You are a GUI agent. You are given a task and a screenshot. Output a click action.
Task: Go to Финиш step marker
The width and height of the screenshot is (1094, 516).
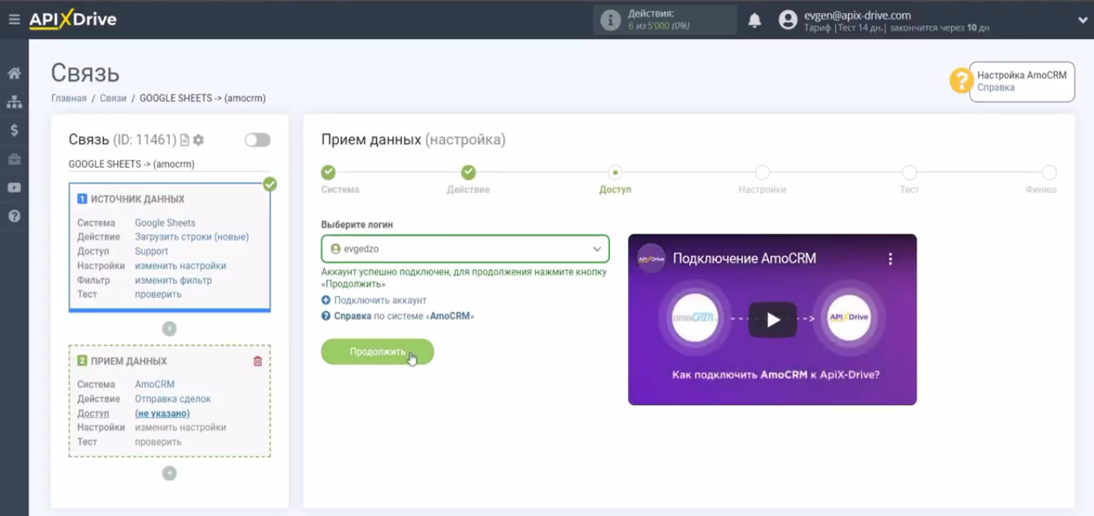pyautogui.click(x=1049, y=172)
